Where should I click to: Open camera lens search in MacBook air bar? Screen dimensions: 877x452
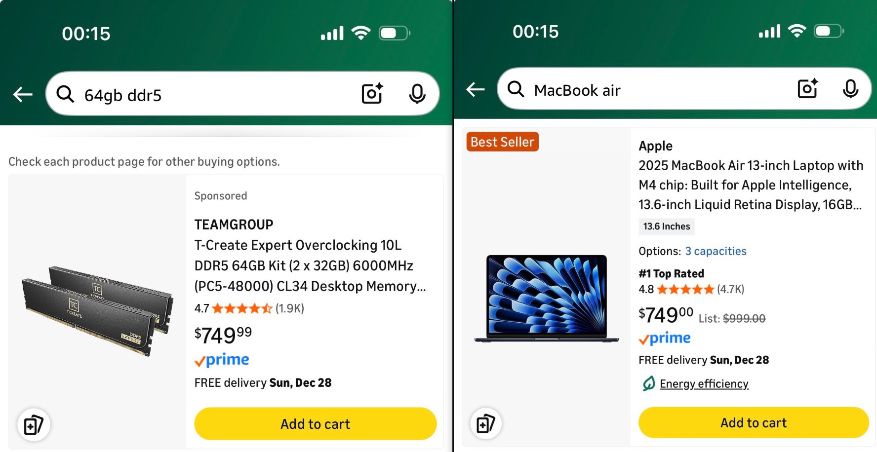click(808, 89)
